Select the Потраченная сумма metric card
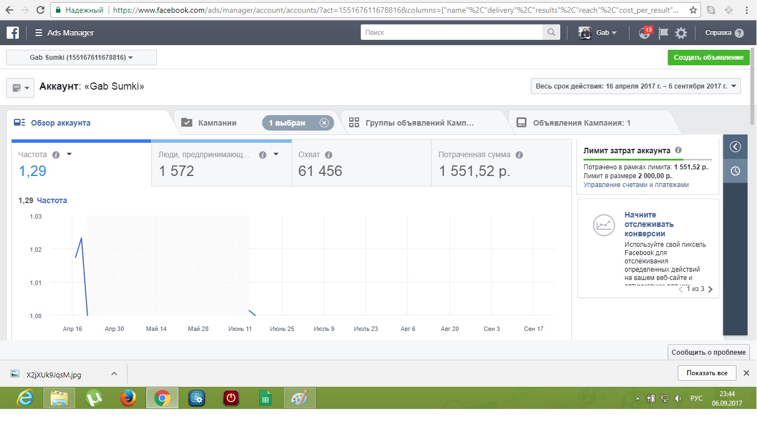This screenshot has height=425, width=757. pos(501,163)
